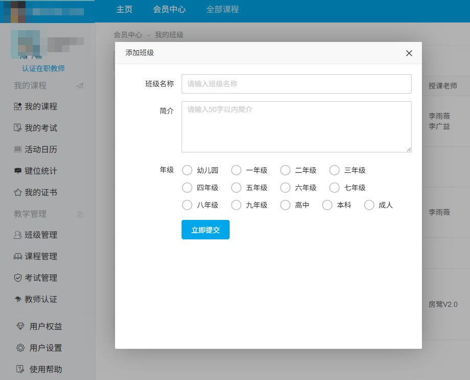
Task: Submit the form with 立即提交 button
Action: 206,230
